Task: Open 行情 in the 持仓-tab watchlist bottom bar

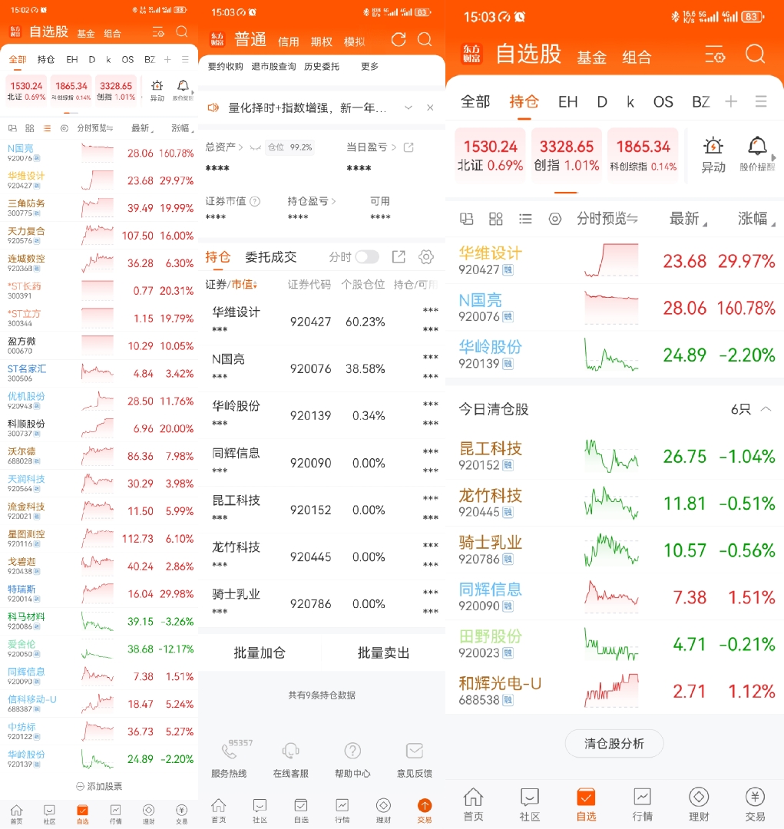Action: coord(642,804)
